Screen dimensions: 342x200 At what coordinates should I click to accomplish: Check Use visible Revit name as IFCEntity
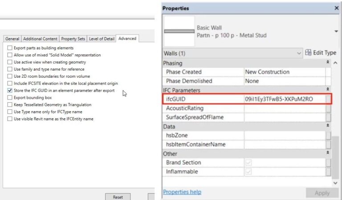click(10, 119)
